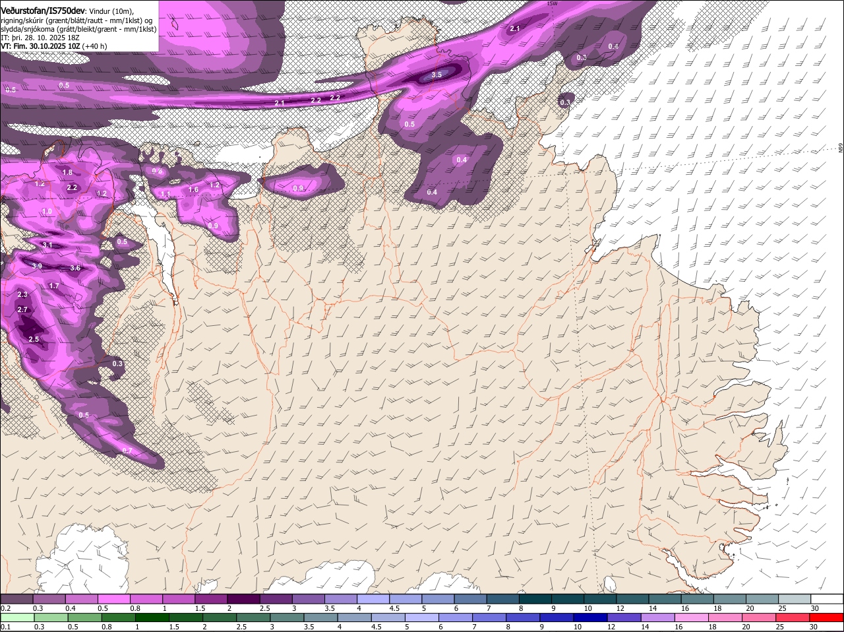Pick the white 30 swatch in upper legend
The width and height of the screenshot is (844, 632).
coord(827,598)
